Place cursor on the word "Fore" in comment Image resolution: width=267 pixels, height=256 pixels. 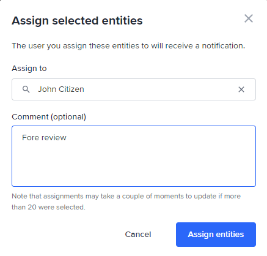coord(30,138)
